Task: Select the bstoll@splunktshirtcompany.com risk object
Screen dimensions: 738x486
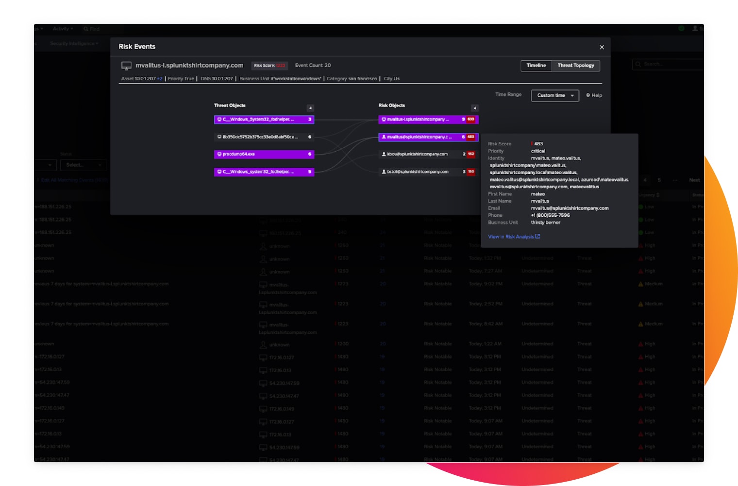Action: [x=428, y=172]
